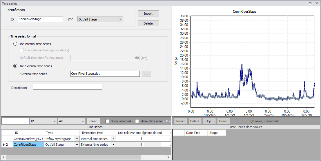The width and height of the screenshot is (321, 161).
Task: Click the horizontal scrollbar thumb
Action: point(73,157)
